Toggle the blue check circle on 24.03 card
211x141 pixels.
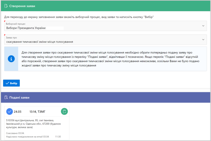click(x=10, y=111)
